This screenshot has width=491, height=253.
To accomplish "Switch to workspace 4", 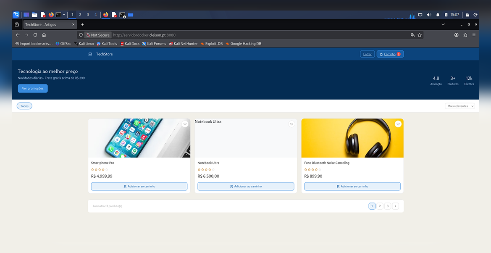I will coord(95,15).
